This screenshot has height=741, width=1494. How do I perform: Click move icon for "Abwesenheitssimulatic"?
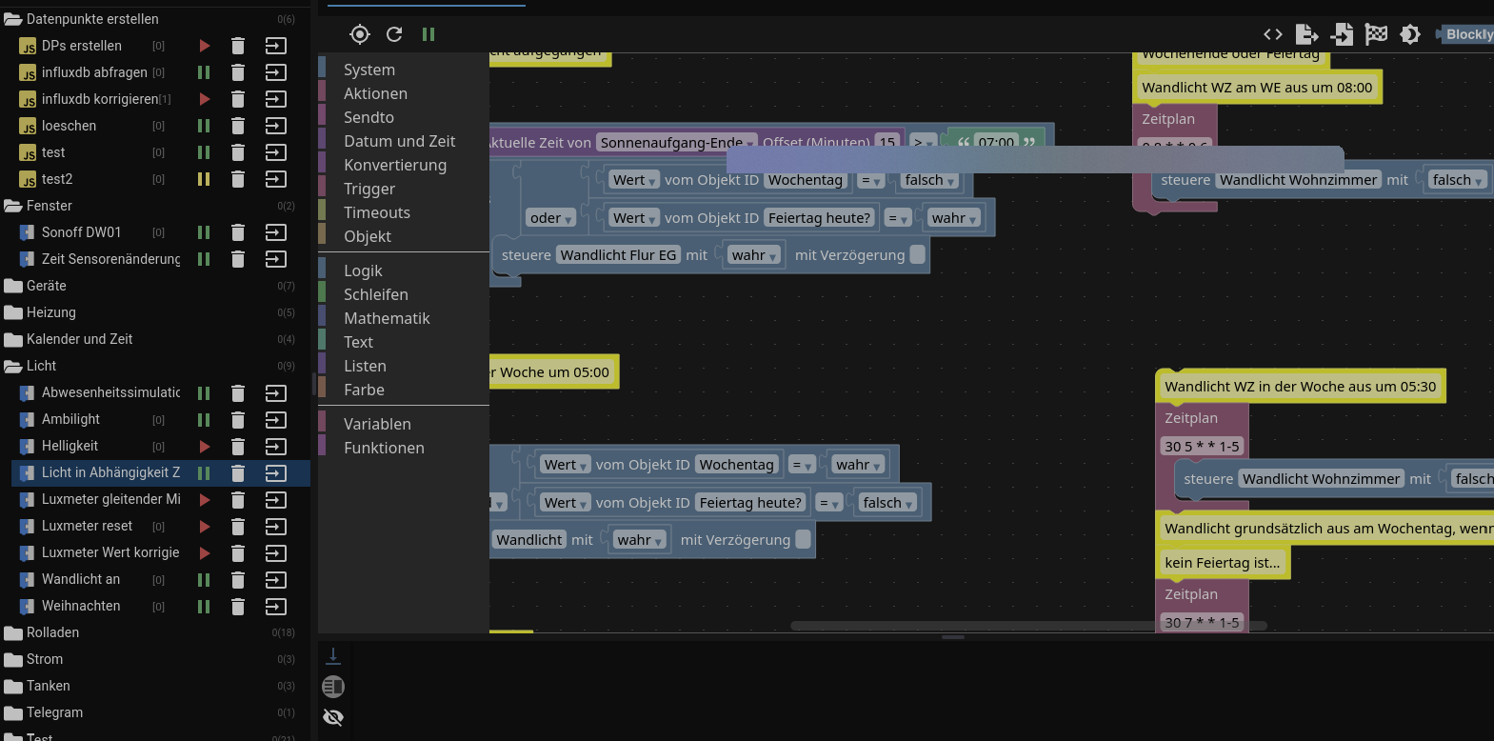276,393
